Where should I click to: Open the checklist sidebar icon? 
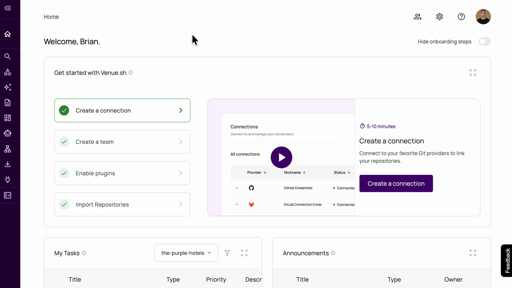(8, 195)
